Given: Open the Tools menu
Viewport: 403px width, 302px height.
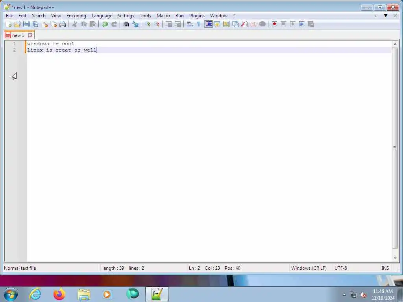Looking at the screenshot, I should click(146, 16).
